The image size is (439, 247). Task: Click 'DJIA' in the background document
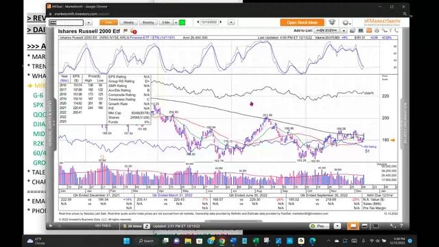point(39,124)
